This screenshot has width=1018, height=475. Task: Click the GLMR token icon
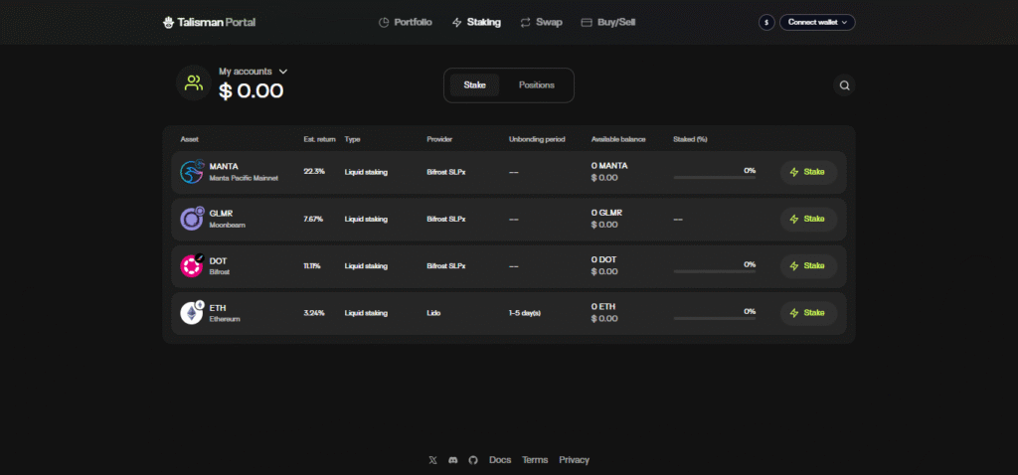pos(191,219)
